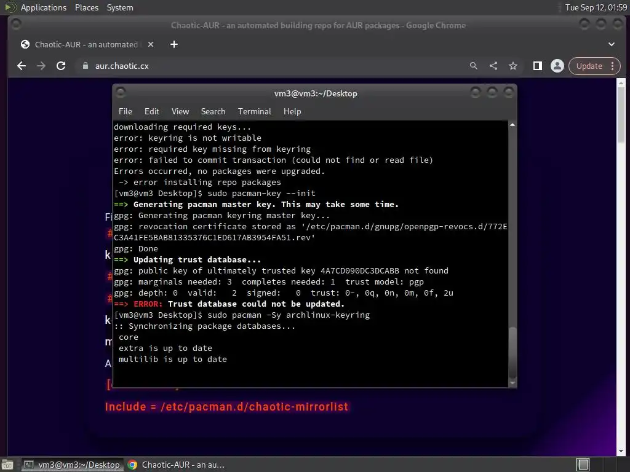The height and width of the screenshot is (472, 630).
Task: Open terminal Help menu
Action: 292,112
